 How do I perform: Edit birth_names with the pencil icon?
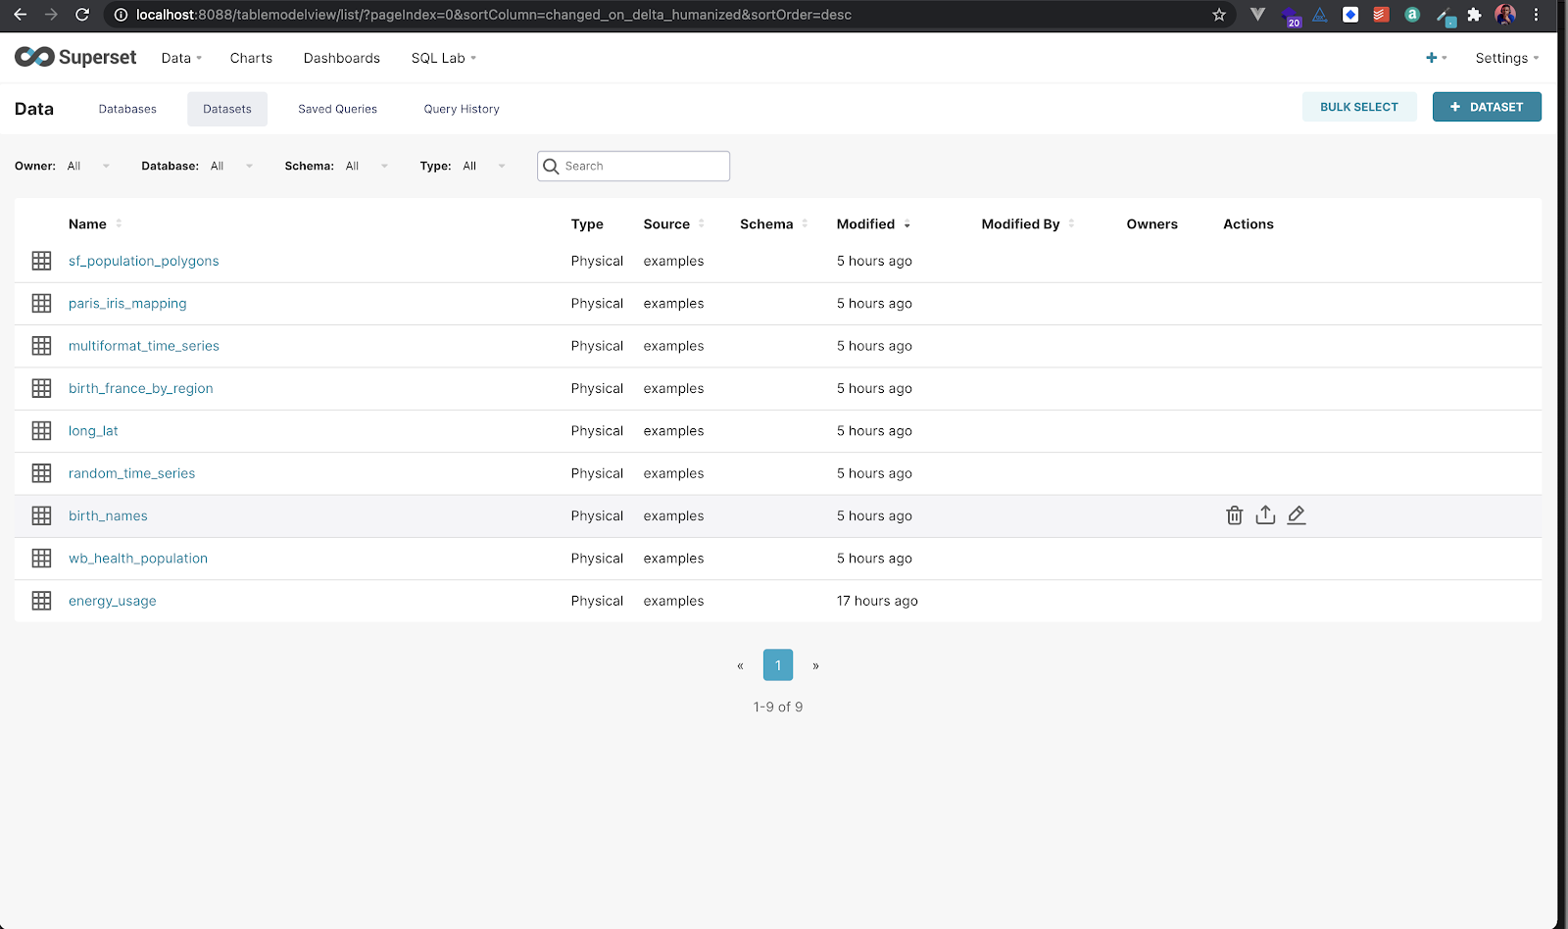(1297, 514)
